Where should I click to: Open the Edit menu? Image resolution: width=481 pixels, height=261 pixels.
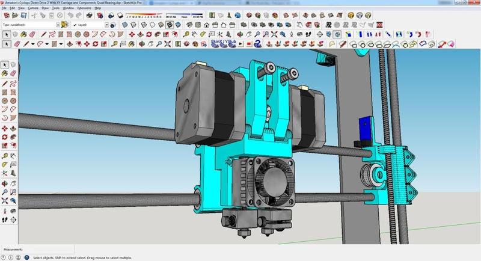12,8
